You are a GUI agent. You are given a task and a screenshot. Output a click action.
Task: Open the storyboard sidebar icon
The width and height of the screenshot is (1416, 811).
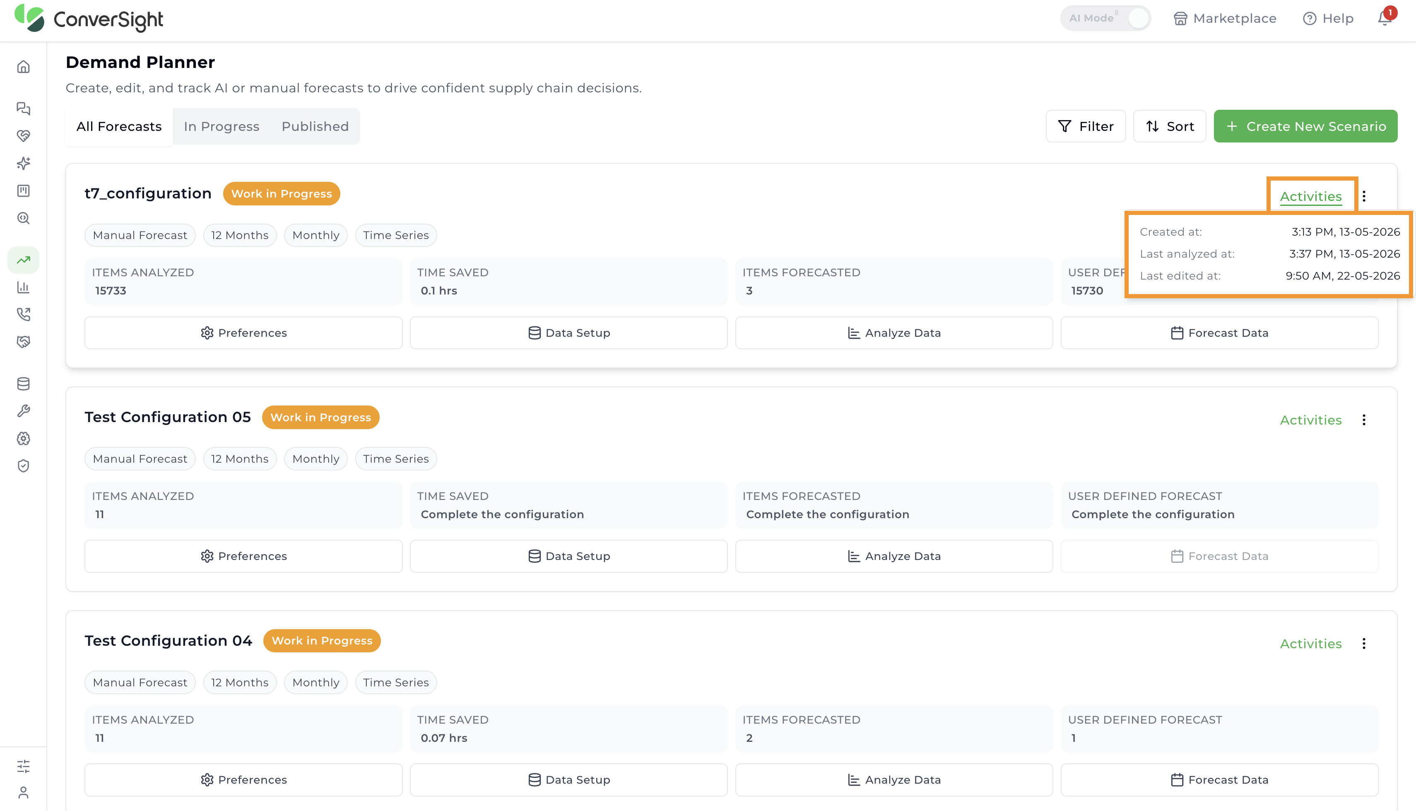[23, 191]
